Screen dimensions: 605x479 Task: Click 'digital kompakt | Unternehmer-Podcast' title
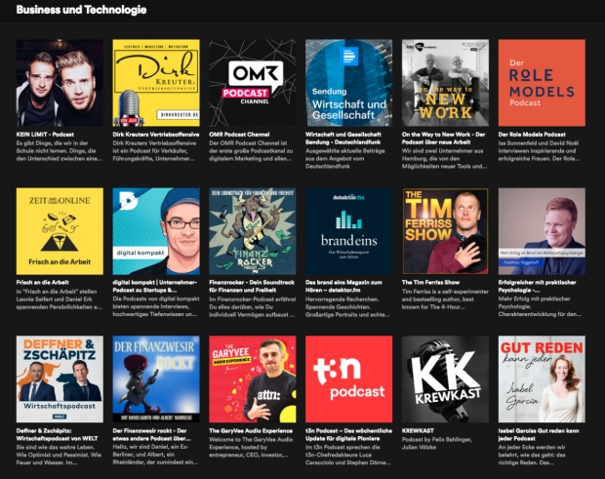[x=155, y=286]
